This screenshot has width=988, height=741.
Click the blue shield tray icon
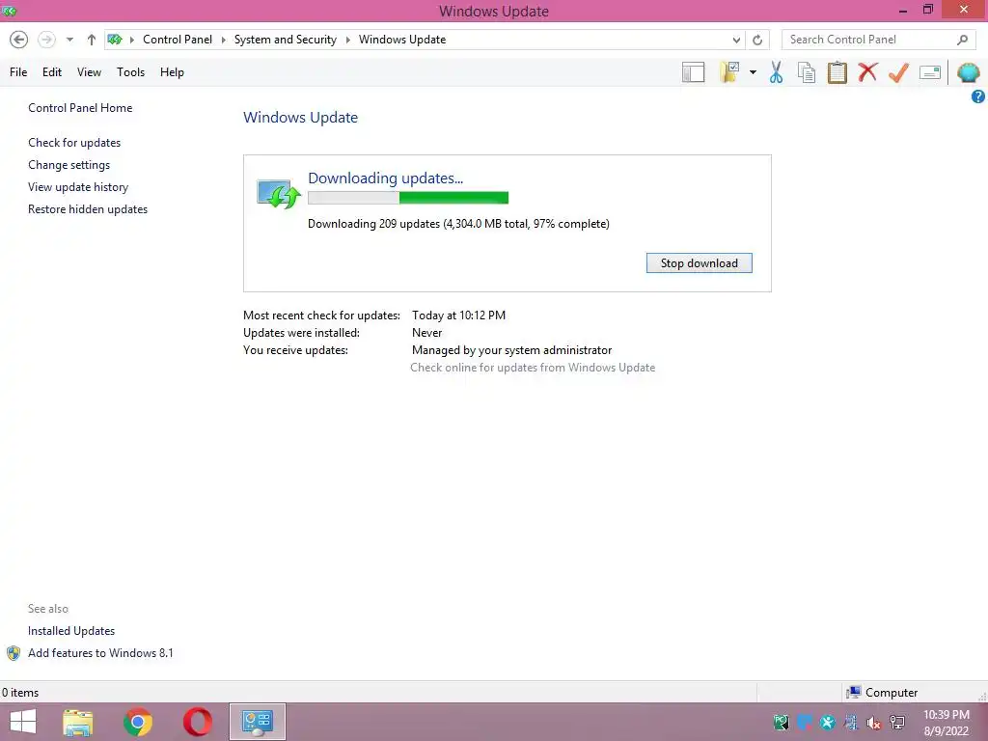point(804,722)
